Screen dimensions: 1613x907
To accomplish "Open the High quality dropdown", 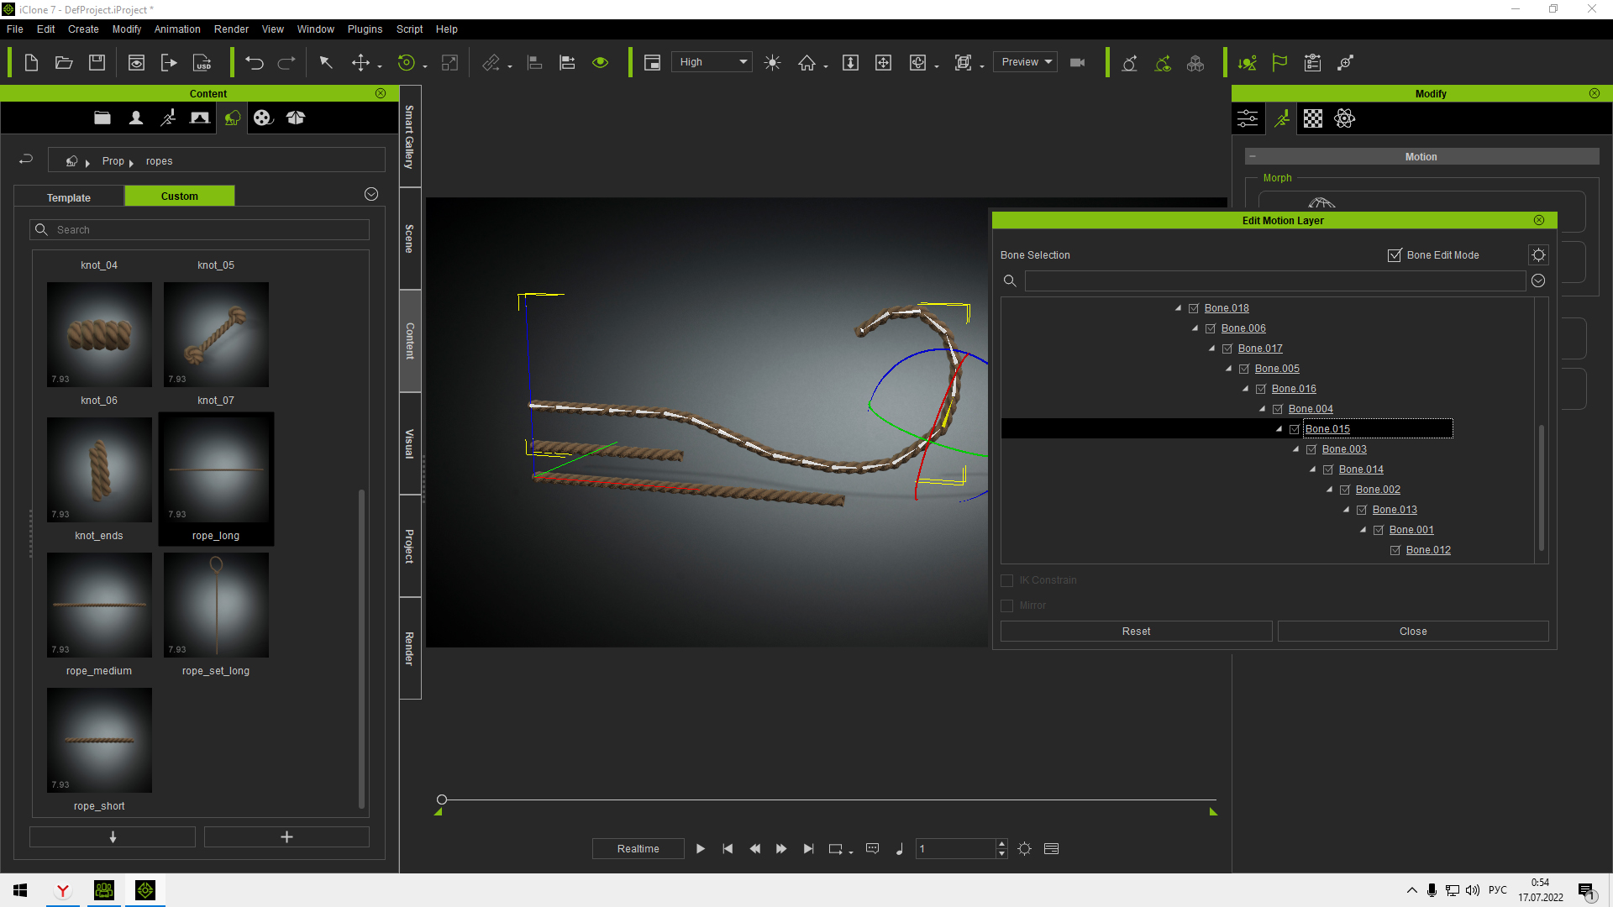I will (x=712, y=62).
